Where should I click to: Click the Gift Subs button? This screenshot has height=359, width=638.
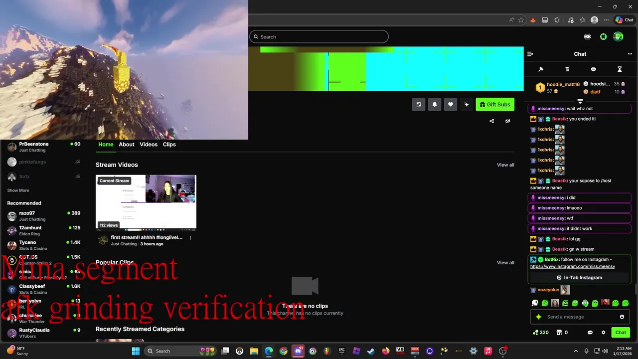tap(495, 104)
